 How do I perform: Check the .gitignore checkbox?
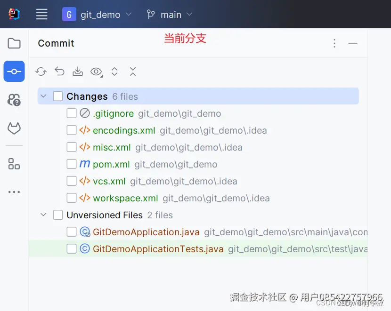pyautogui.click(x=72, y=113)
